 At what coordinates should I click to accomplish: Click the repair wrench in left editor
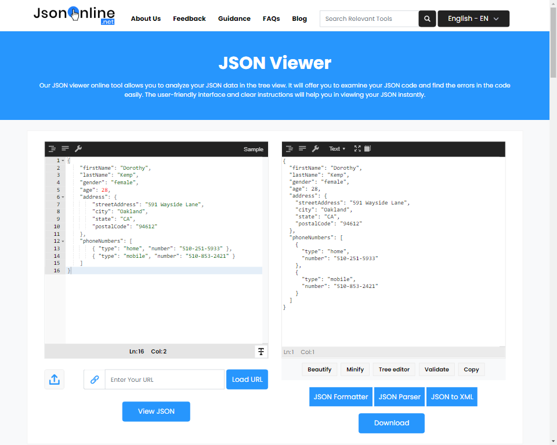[78, 149]
